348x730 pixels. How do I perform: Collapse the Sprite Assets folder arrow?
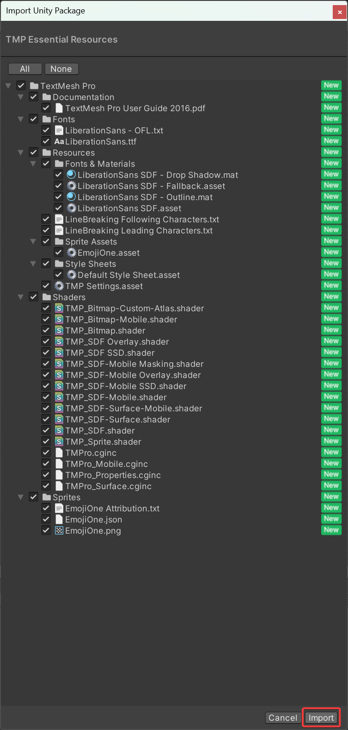[x=33, y=242]
